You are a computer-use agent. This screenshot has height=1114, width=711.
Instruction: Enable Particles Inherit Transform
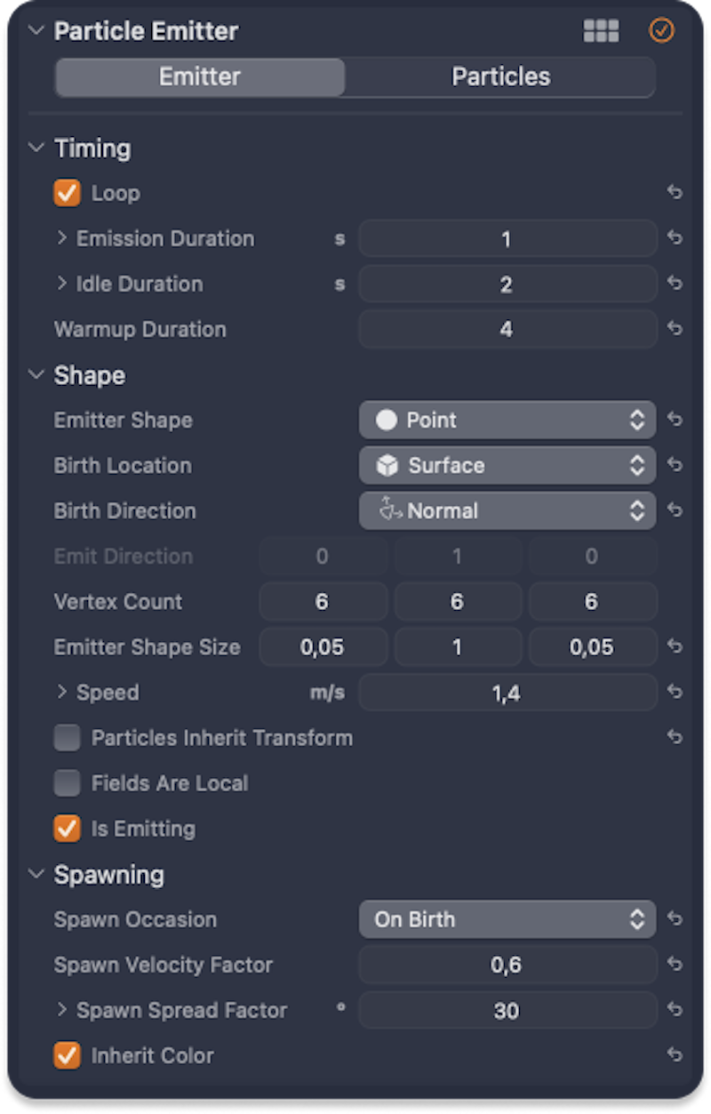66,738
